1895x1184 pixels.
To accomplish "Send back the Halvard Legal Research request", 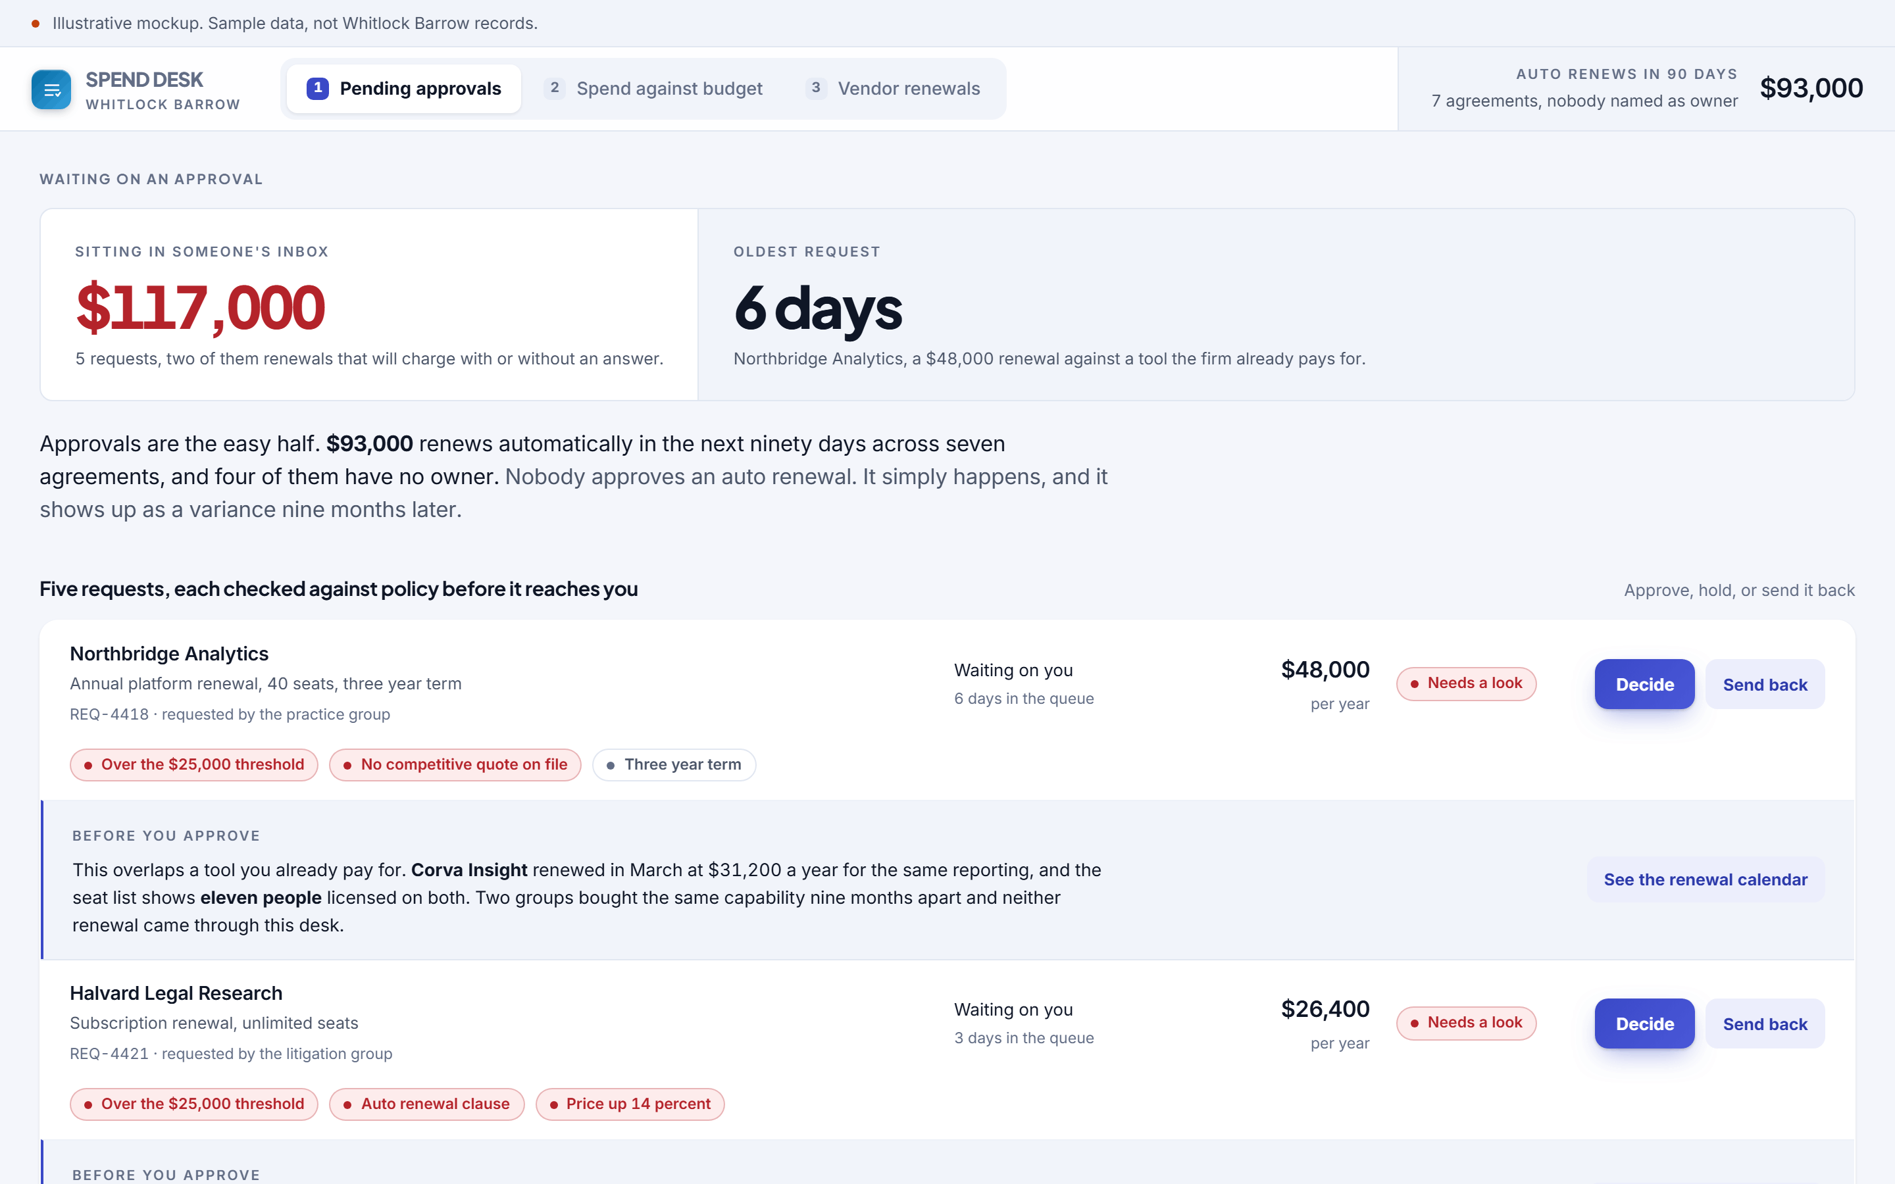I will point(1765,1024).
